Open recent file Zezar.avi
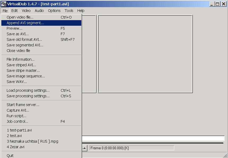The image size is (228, 158). click(16, 147)
